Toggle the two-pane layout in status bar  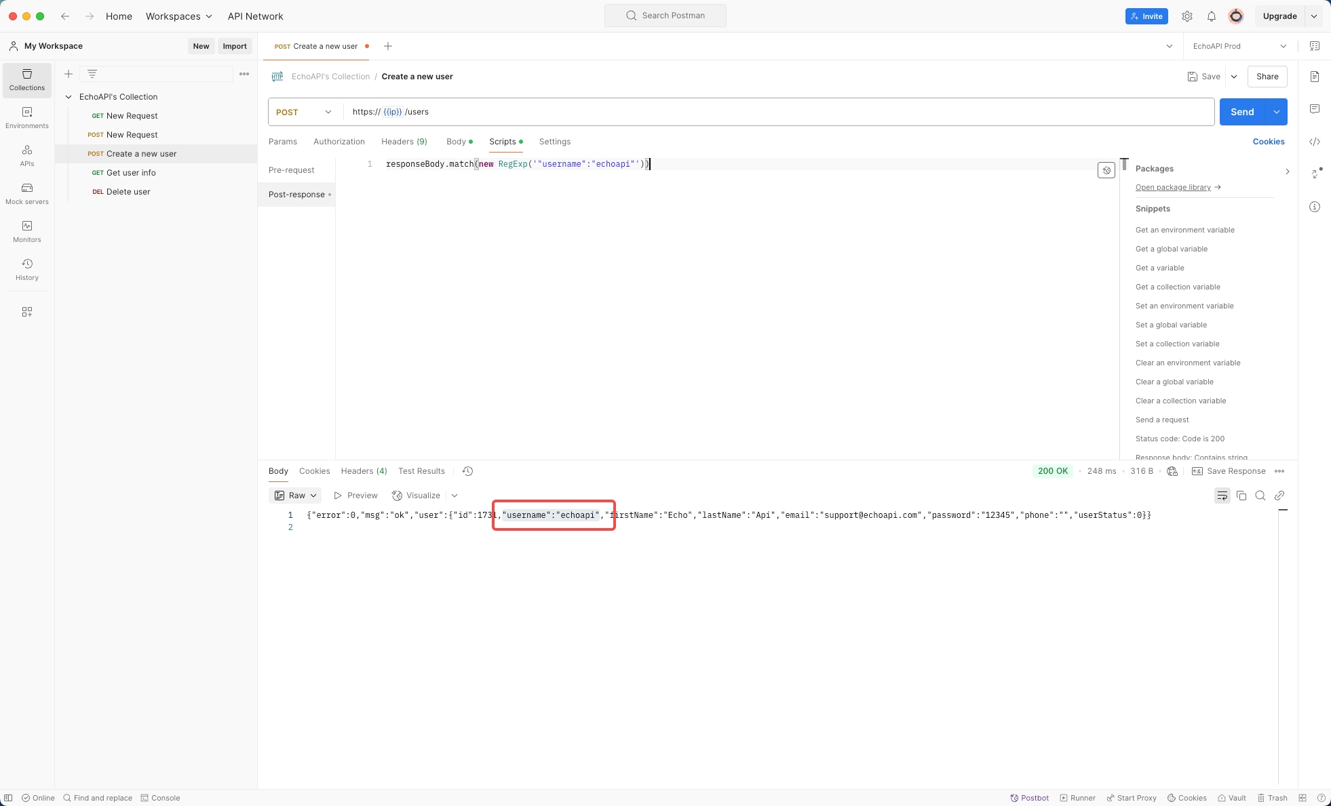[1303, 798]
